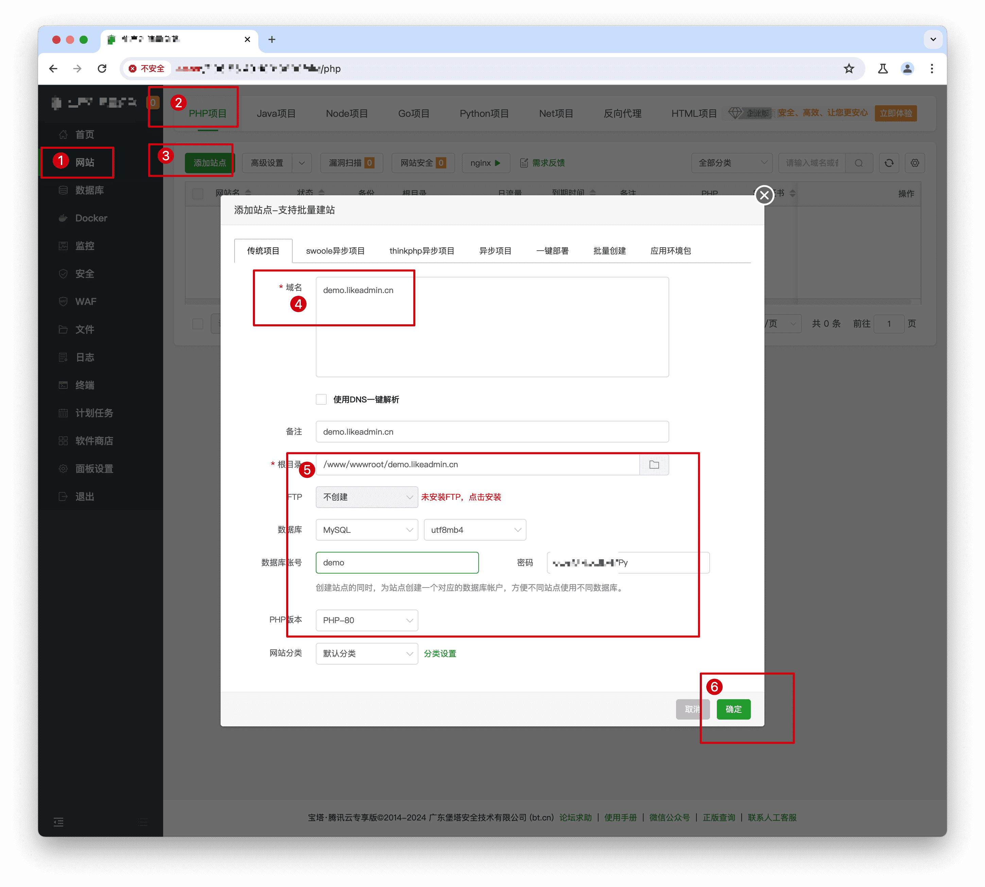Open the site list settings gear
This screenshot has height=887, width=985.
point(915,163)
